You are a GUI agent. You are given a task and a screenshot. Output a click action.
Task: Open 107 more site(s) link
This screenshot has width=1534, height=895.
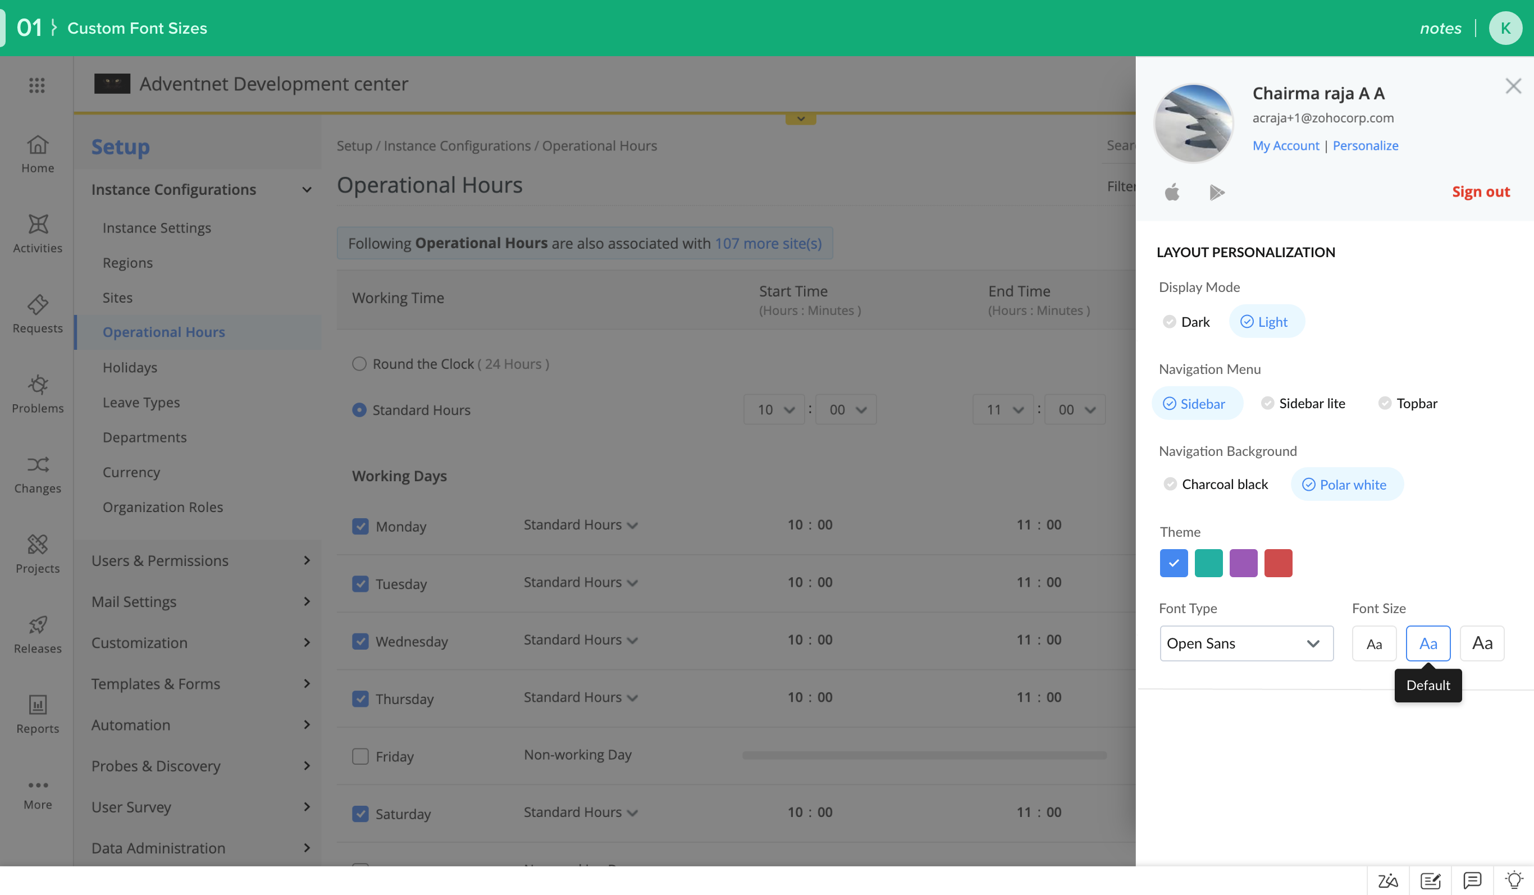768,244
